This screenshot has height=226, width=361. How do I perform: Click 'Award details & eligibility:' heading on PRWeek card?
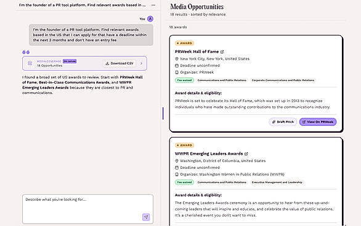[x=198, y=93]
